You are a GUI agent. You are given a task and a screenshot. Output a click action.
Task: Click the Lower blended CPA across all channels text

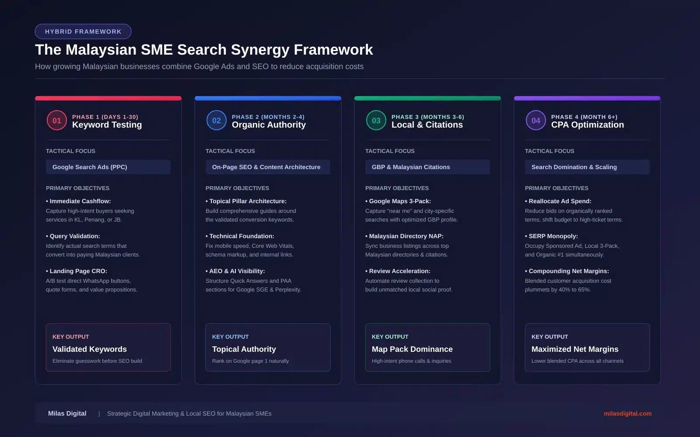[x=577, y=361]
